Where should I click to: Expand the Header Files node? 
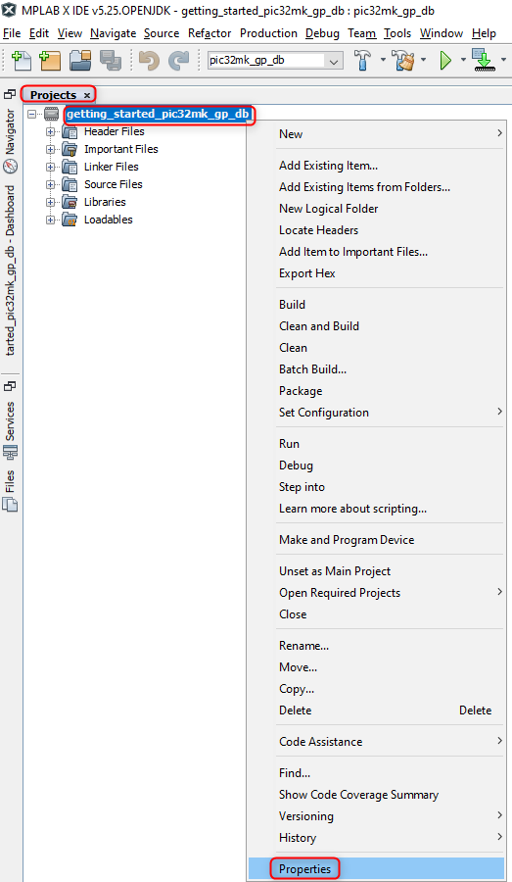coord(51,132)
